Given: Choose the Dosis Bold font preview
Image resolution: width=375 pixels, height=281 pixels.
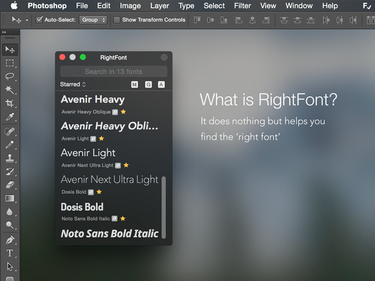Looking at the screenshot, I should click(82, 207).
